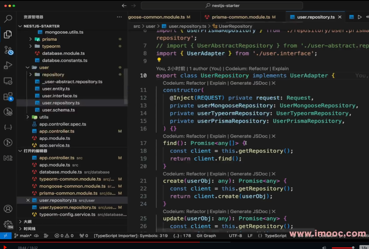Click UserRepository in the breadcrumb
Screen dimensions: 369x249
coord(235,26)
